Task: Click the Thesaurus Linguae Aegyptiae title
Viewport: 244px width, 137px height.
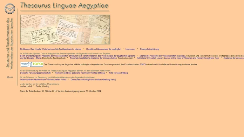Action: click(64, 6)
